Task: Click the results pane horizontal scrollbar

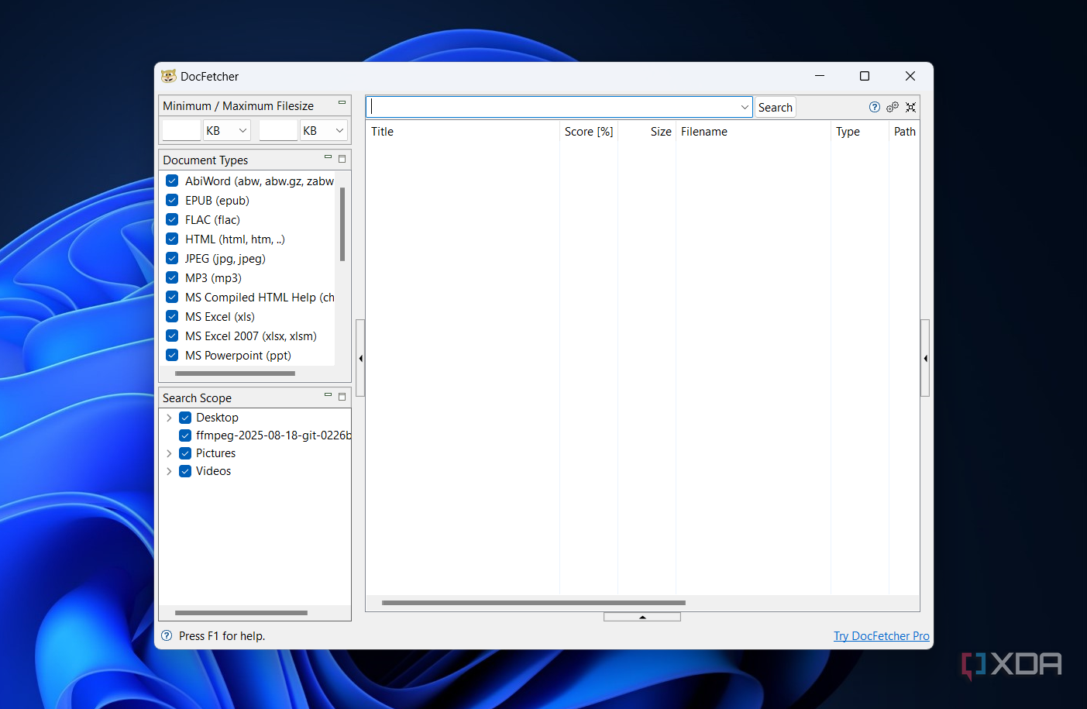Action: pos(533,603)
